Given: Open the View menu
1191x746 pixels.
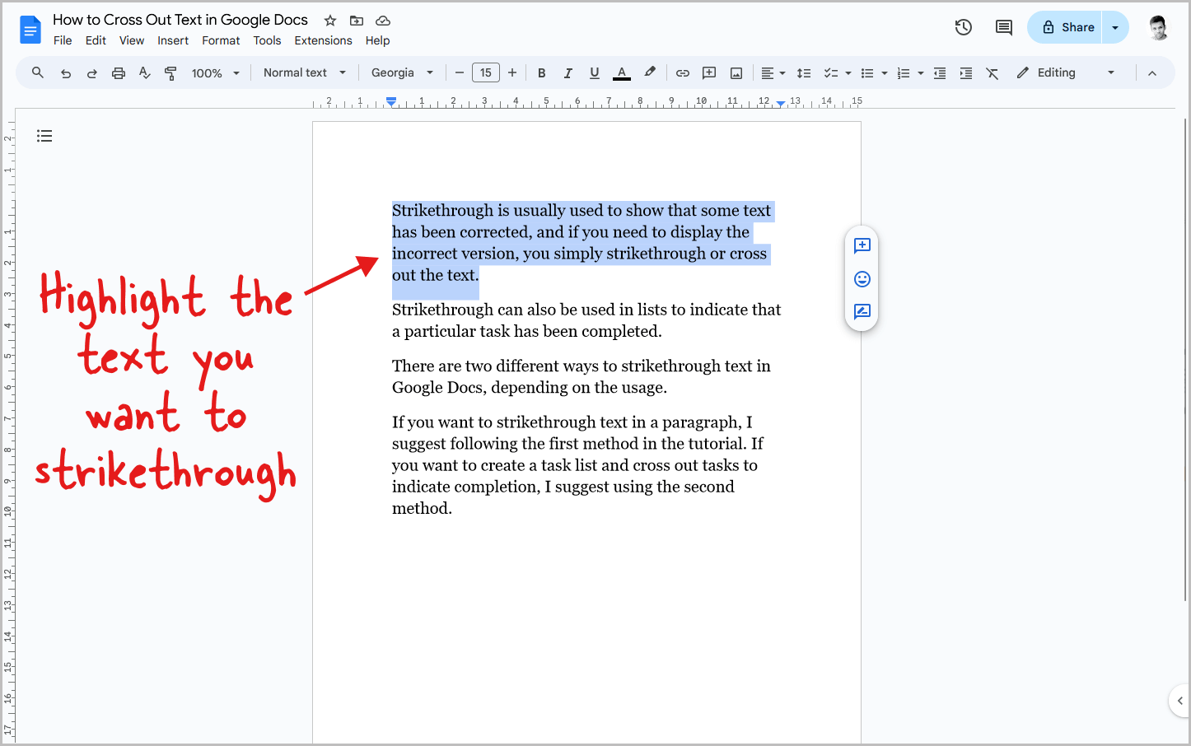Looking at the screenshot, I should (x=132, y=40).
